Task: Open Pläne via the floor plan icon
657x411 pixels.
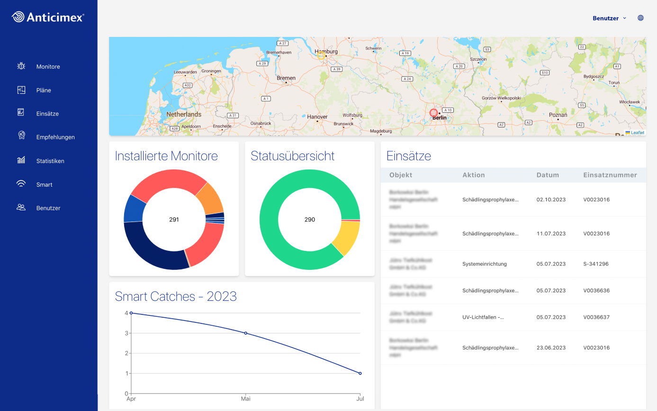Action: pyautogui.click(x=21, y=90)
